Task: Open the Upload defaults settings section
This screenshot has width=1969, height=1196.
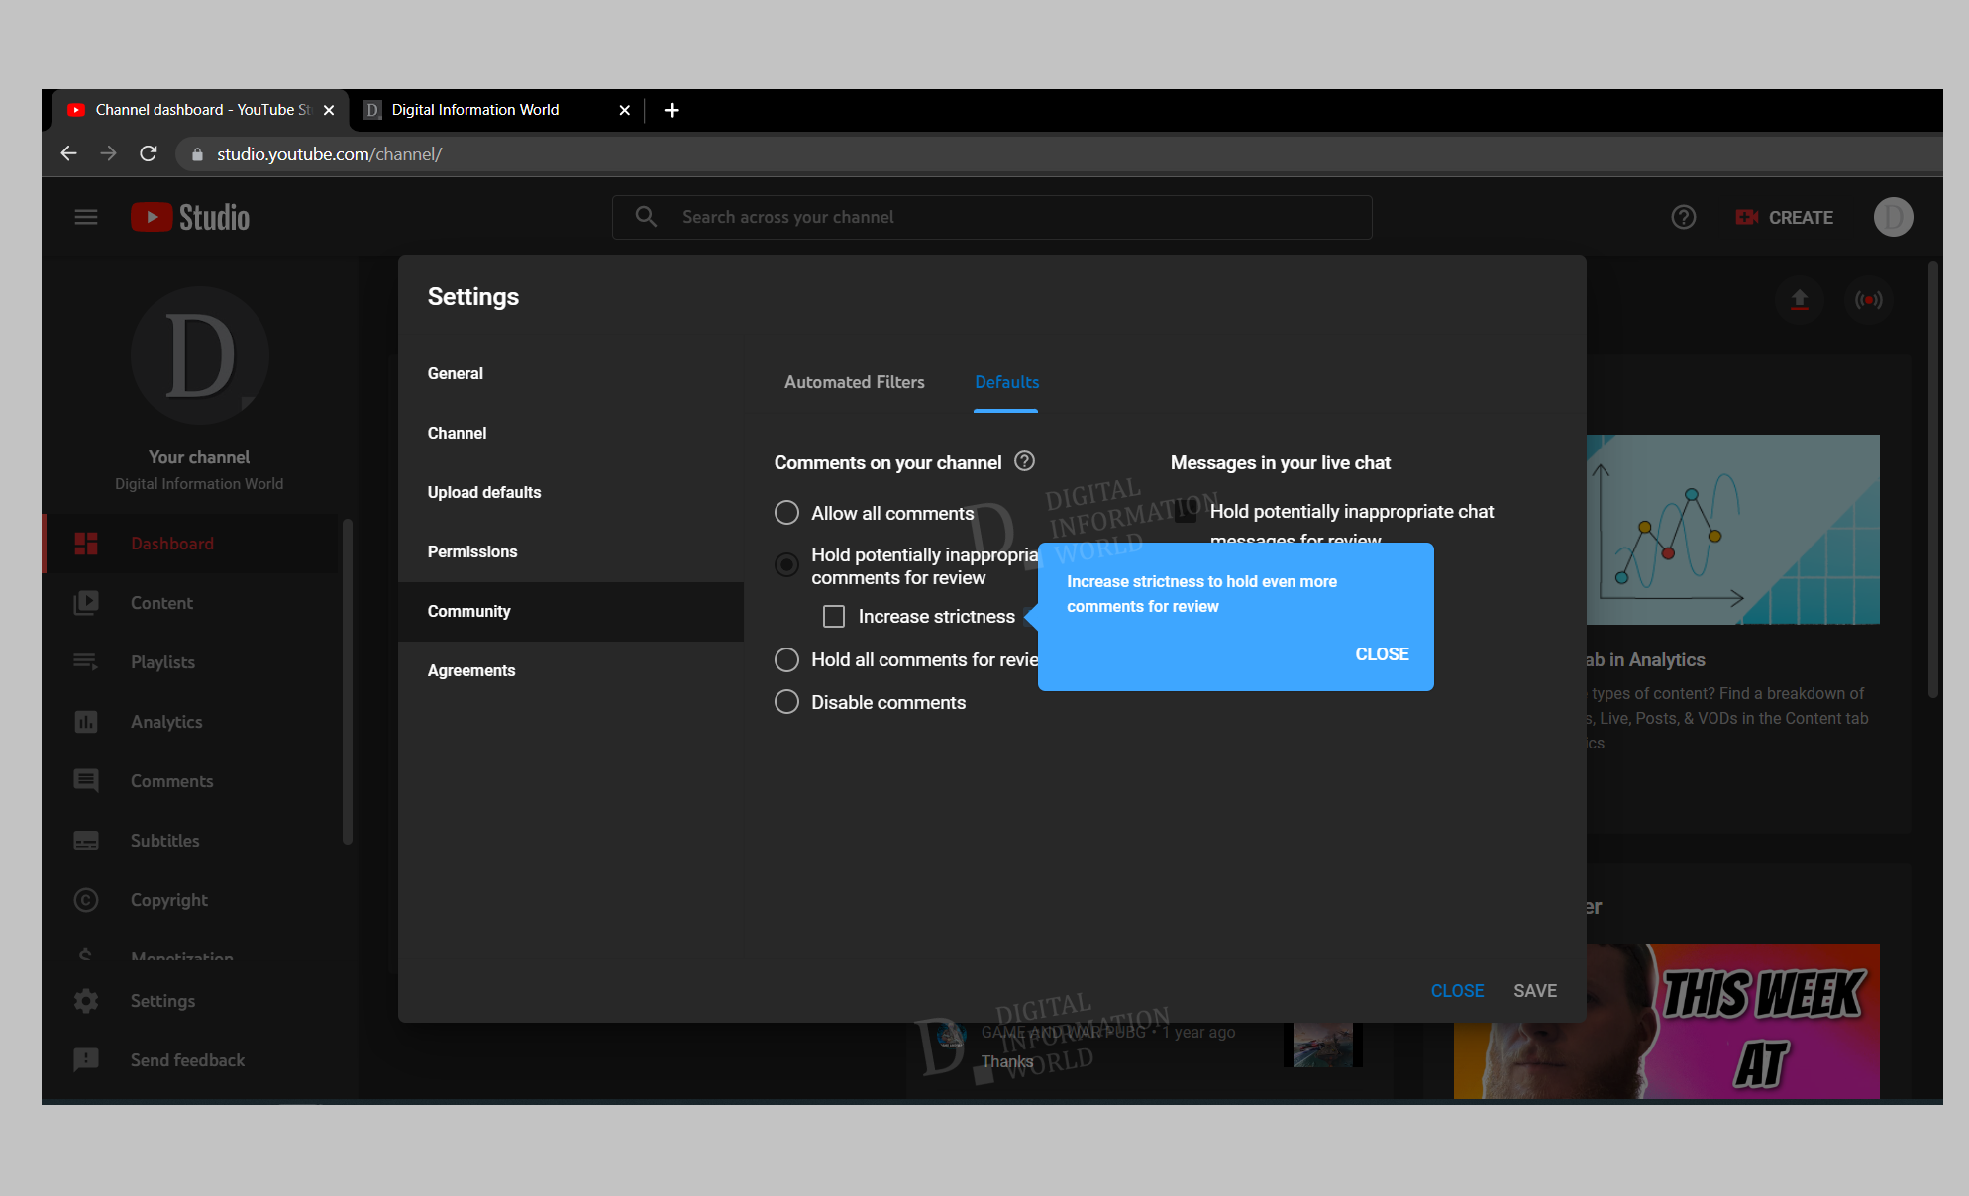Action: 484,492
